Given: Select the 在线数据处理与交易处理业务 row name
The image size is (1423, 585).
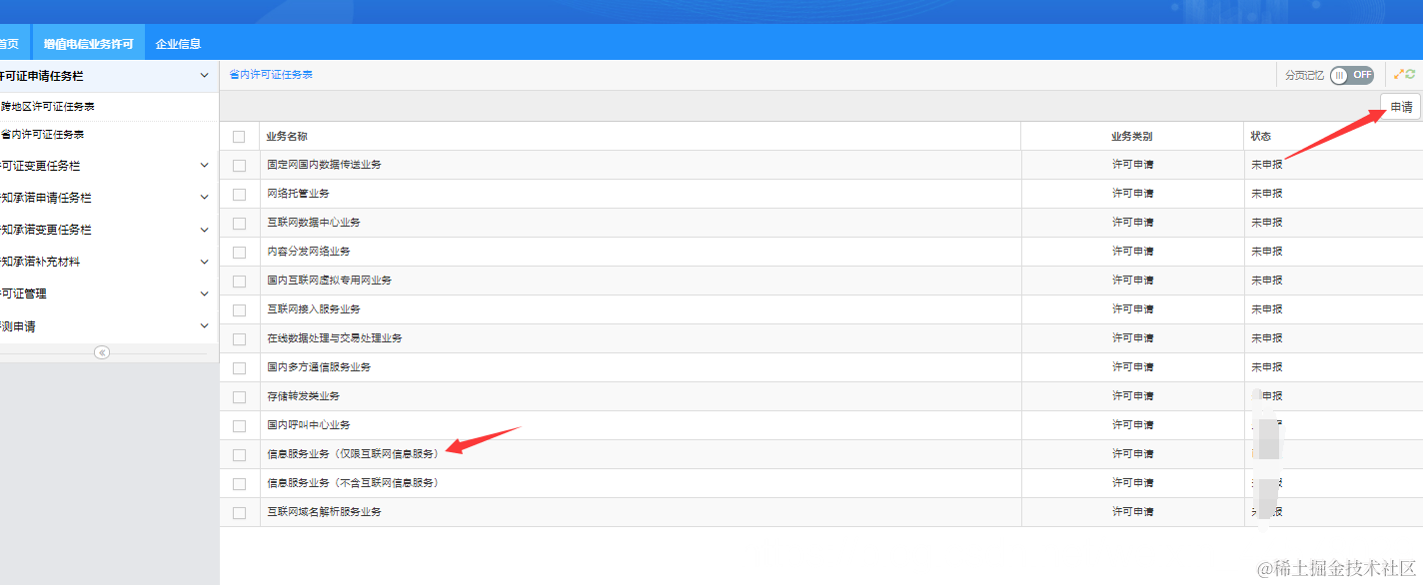Looking at the screenshot, I should [335, 338].
